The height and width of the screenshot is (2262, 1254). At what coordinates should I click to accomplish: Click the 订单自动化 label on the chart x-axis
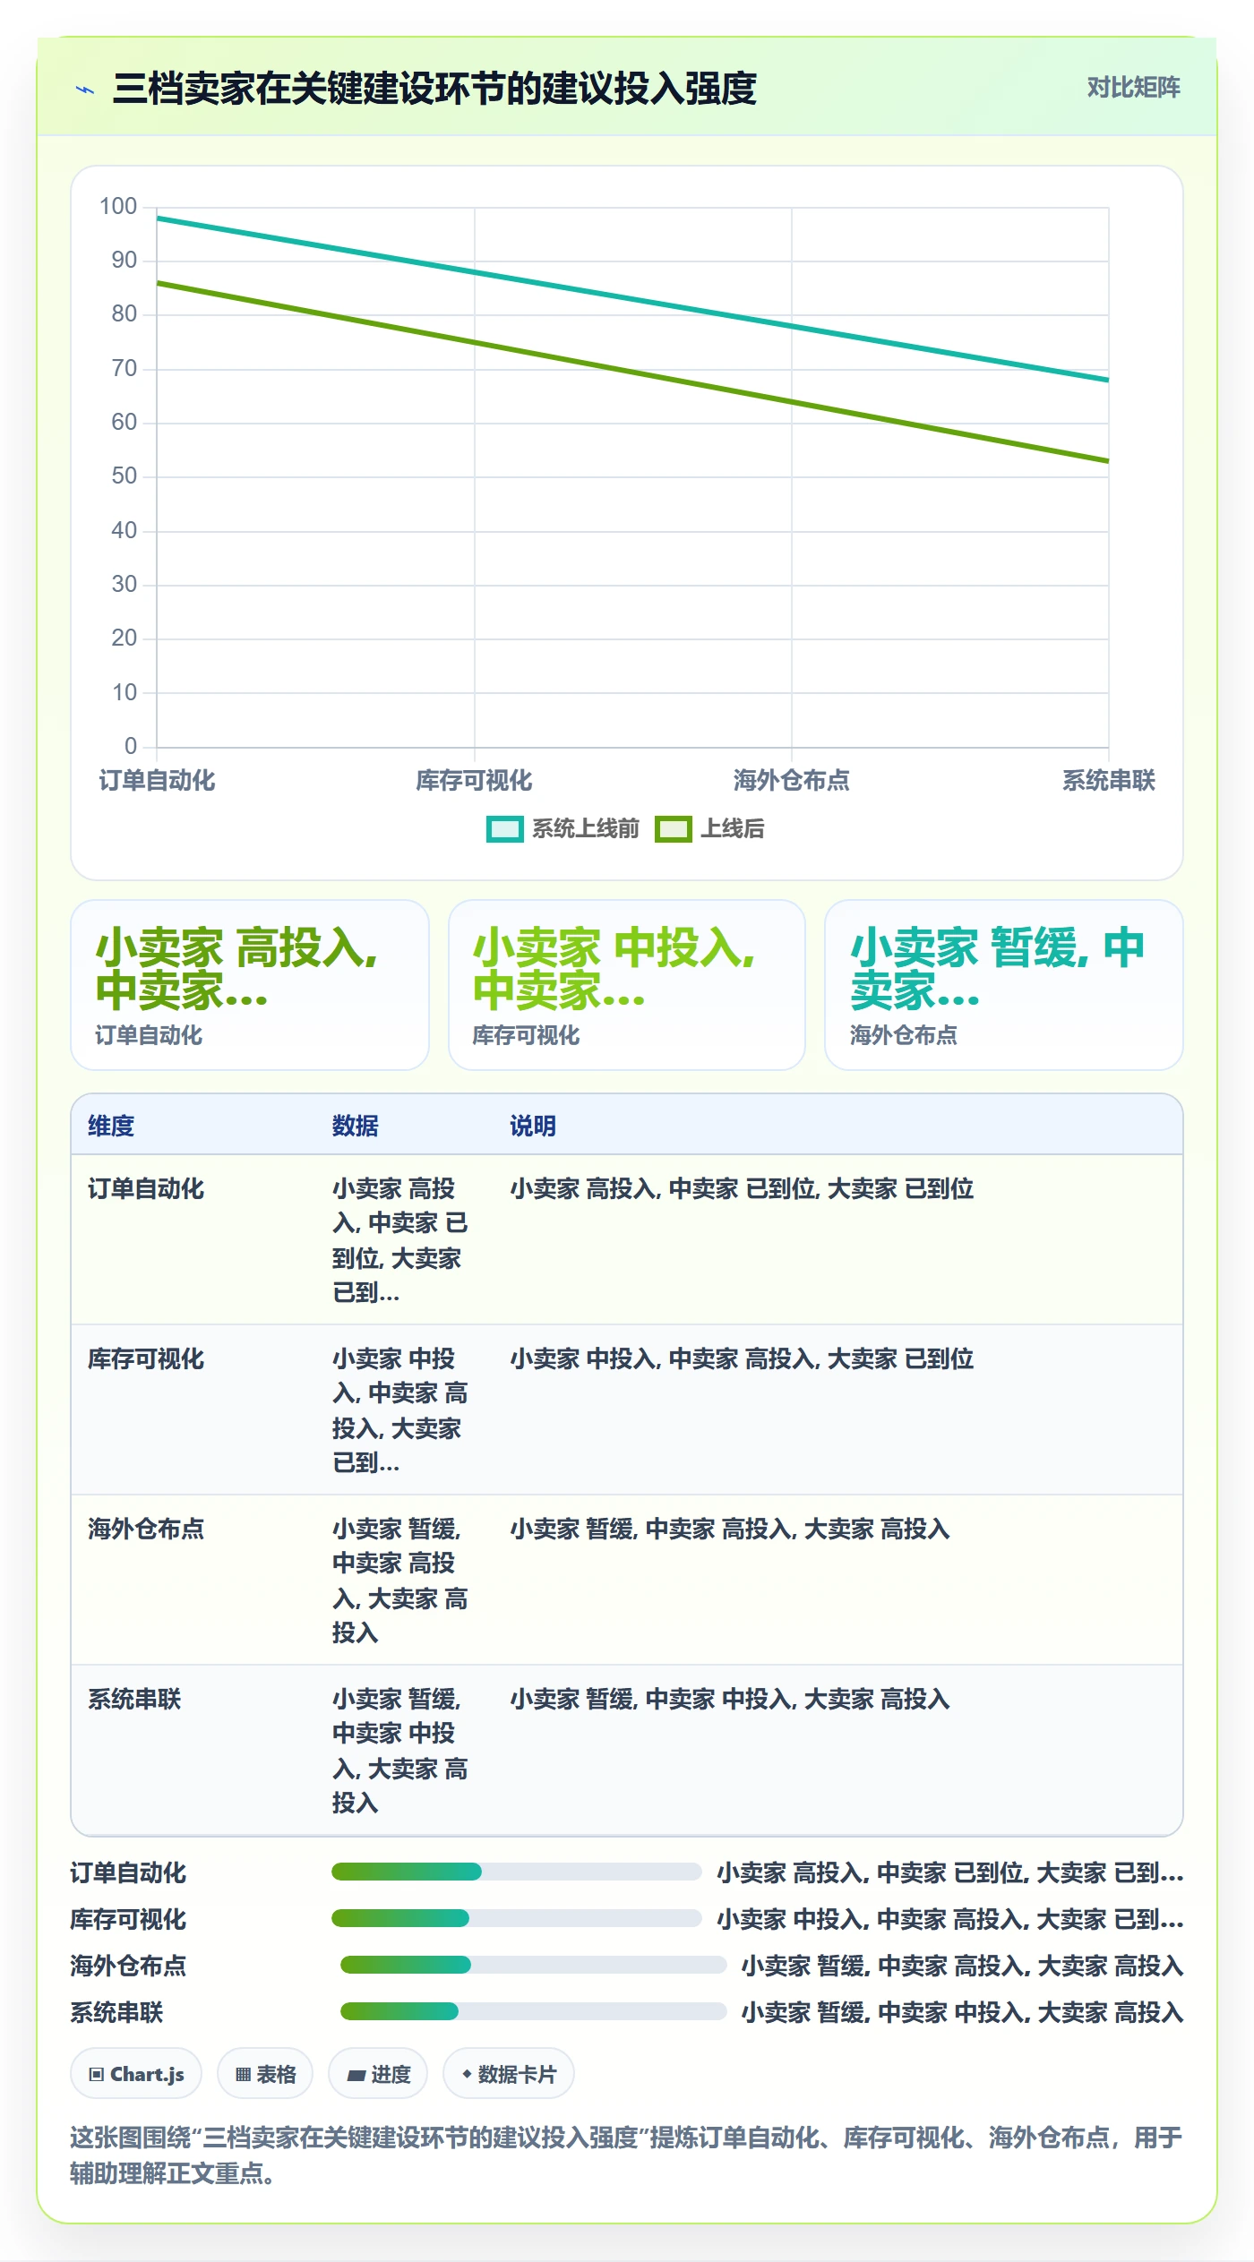pyautogui.click(x=157, y=781)
